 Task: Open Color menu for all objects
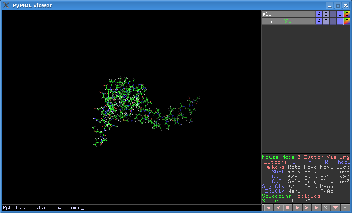pos(346,14)
